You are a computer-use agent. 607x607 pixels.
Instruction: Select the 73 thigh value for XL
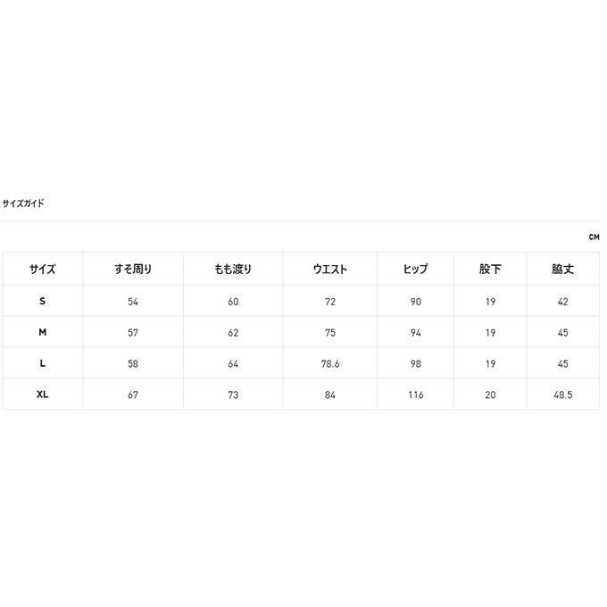click(x=233, y=395)
